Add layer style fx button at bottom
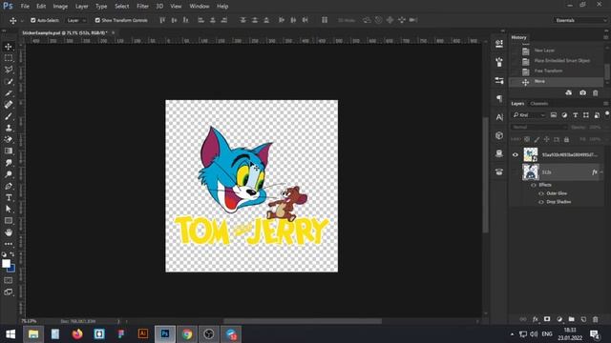Viewport: 611px width, 343px height. [x=536, y=319]
